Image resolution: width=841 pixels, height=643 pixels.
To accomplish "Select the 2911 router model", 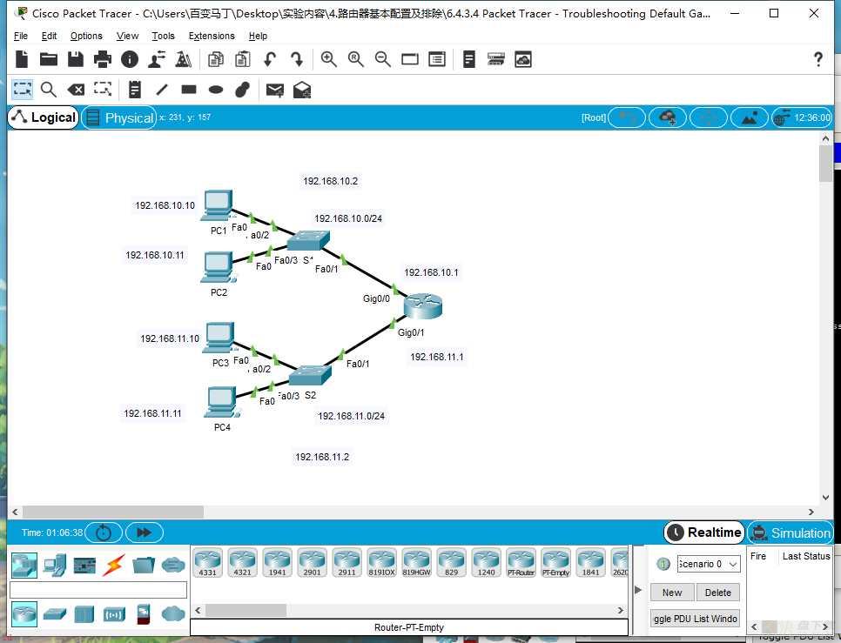I will click(347, 563).
